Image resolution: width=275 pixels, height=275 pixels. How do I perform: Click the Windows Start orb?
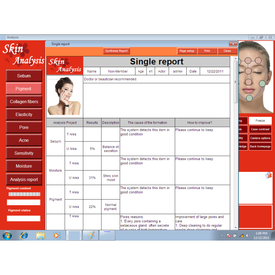pos(7,235)
